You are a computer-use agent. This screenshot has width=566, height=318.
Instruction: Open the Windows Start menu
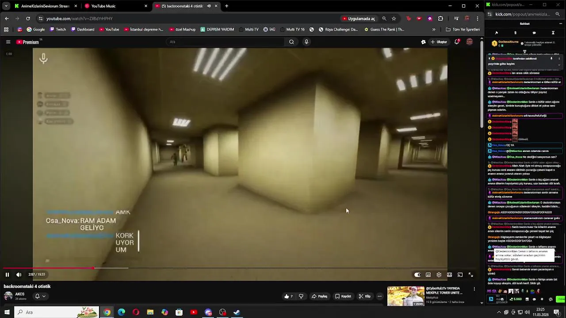[7, 312]
